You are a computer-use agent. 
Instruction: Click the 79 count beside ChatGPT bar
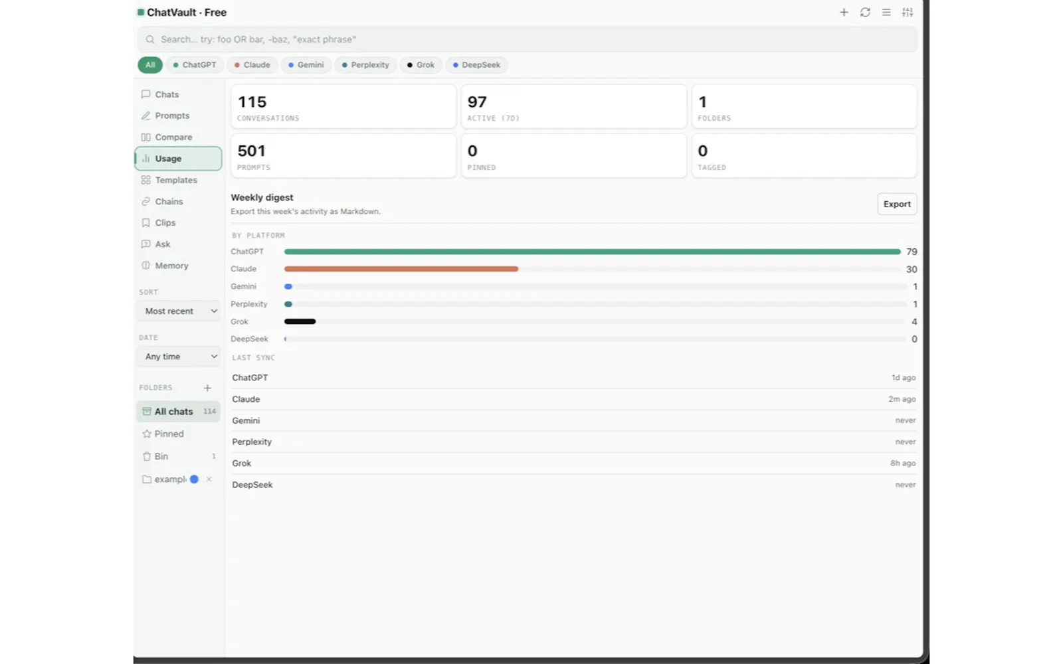pos(912,252)
